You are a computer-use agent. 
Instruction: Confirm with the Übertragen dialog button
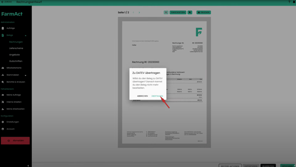[x=157, y=96]
